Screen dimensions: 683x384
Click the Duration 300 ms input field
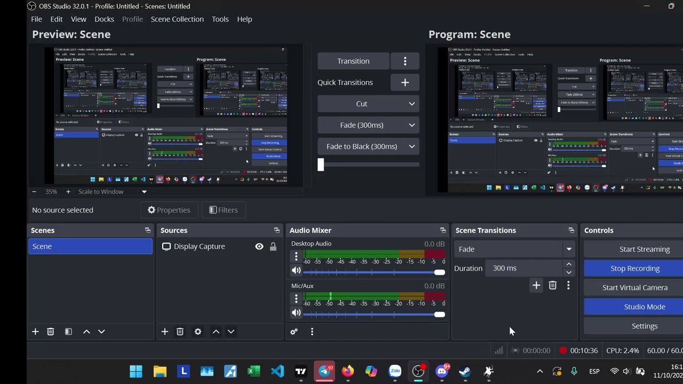[x=524, y=268]
